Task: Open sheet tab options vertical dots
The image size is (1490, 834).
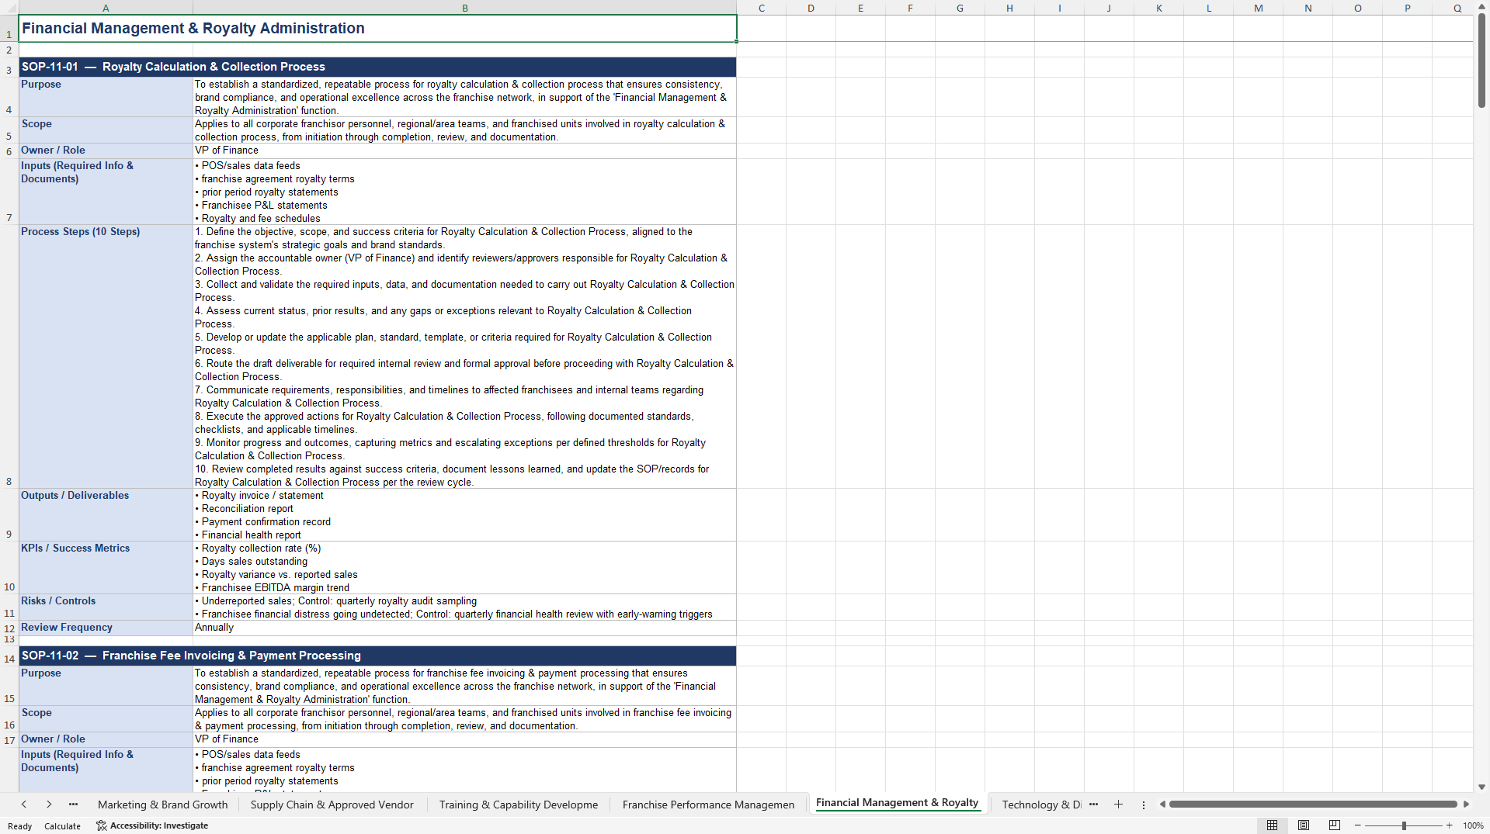Action: pyautogui.click(x=1144, y=805)
